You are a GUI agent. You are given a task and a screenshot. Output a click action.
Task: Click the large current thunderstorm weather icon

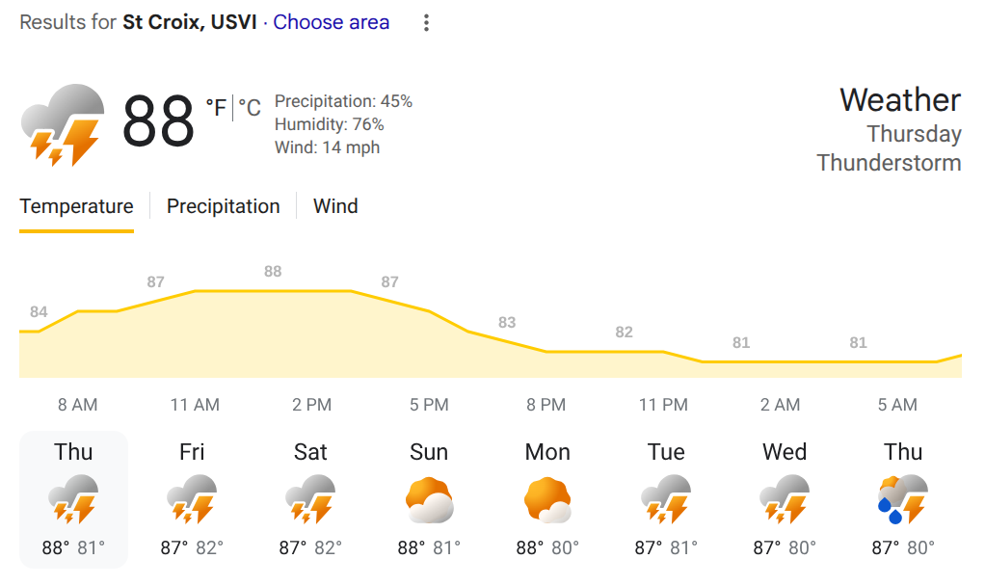click(63, 124)
